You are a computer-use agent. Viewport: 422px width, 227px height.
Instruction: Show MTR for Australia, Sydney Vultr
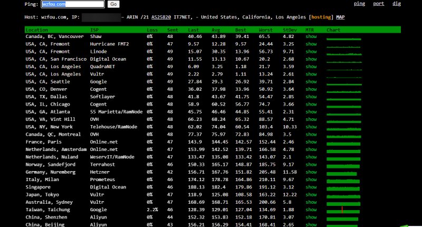tap(311, 202)
